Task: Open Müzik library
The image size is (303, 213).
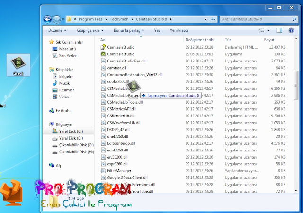Action: click(61, 83)
